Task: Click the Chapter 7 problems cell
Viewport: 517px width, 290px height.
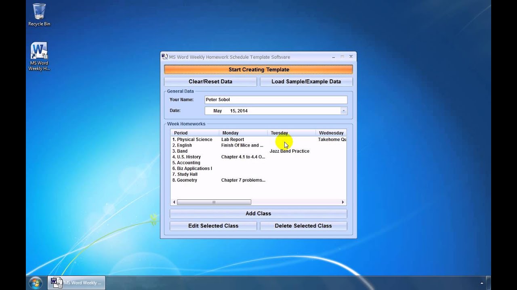Action: (243, 180)
